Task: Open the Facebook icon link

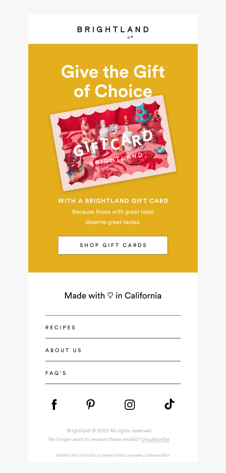Action: (54, 404)
